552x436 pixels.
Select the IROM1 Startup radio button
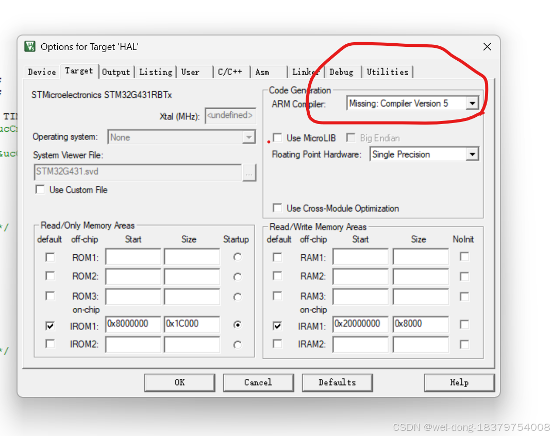[x=237, y=324]
